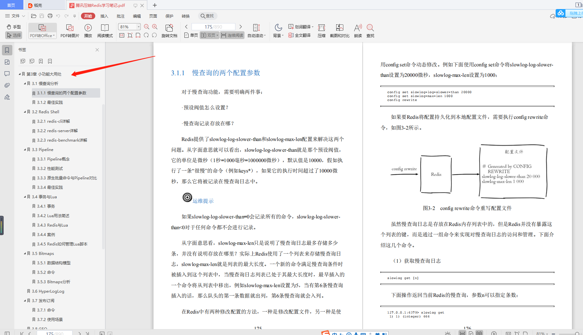Screen dimensions: 583x335
Task: Click the search box in menu bar
Action: [x=207, y=16]
